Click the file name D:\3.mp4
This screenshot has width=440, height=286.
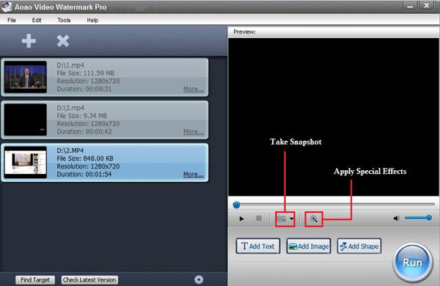tap(70, 108)
